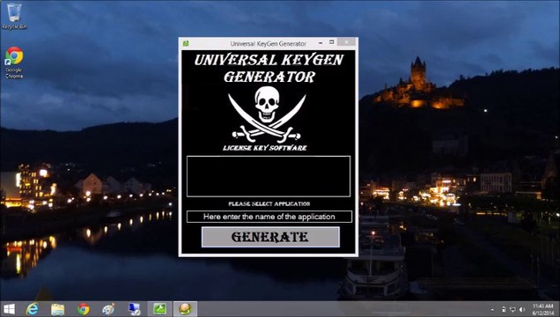Switch to the green taskbar application

159,309
